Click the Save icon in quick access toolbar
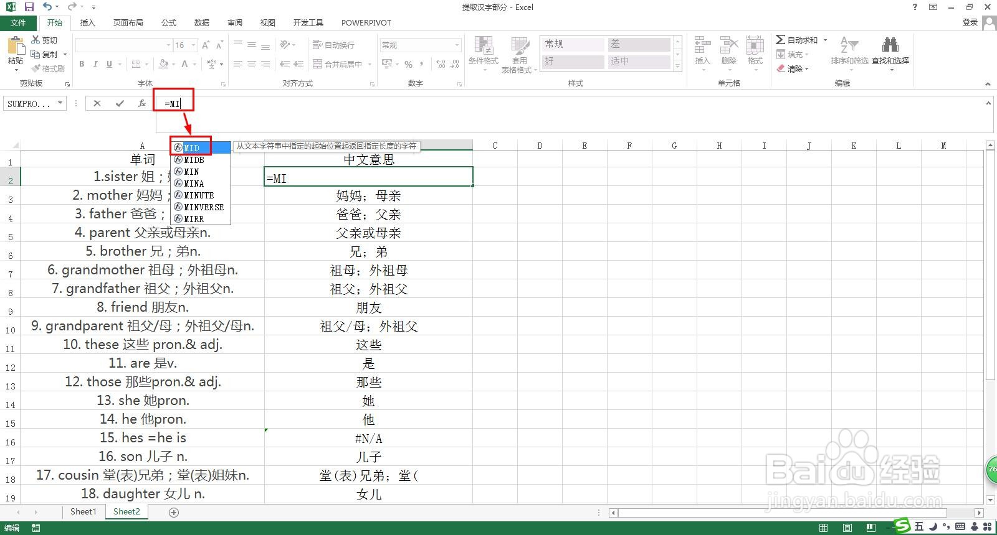Viewport: 997px width, 535px height. point(29,7)
